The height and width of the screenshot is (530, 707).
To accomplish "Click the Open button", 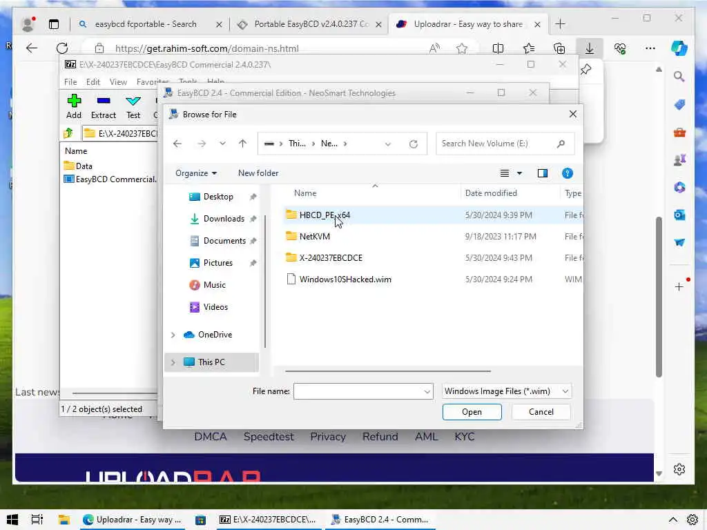I will [472, 412].
